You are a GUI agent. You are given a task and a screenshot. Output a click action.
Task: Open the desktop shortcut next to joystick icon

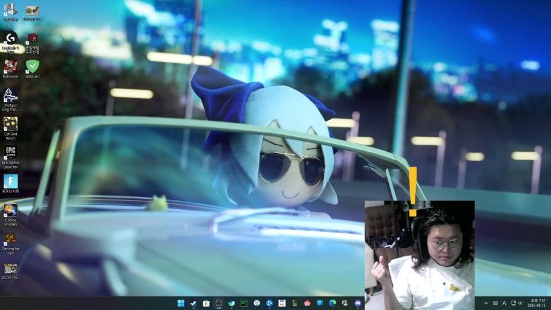32,12
